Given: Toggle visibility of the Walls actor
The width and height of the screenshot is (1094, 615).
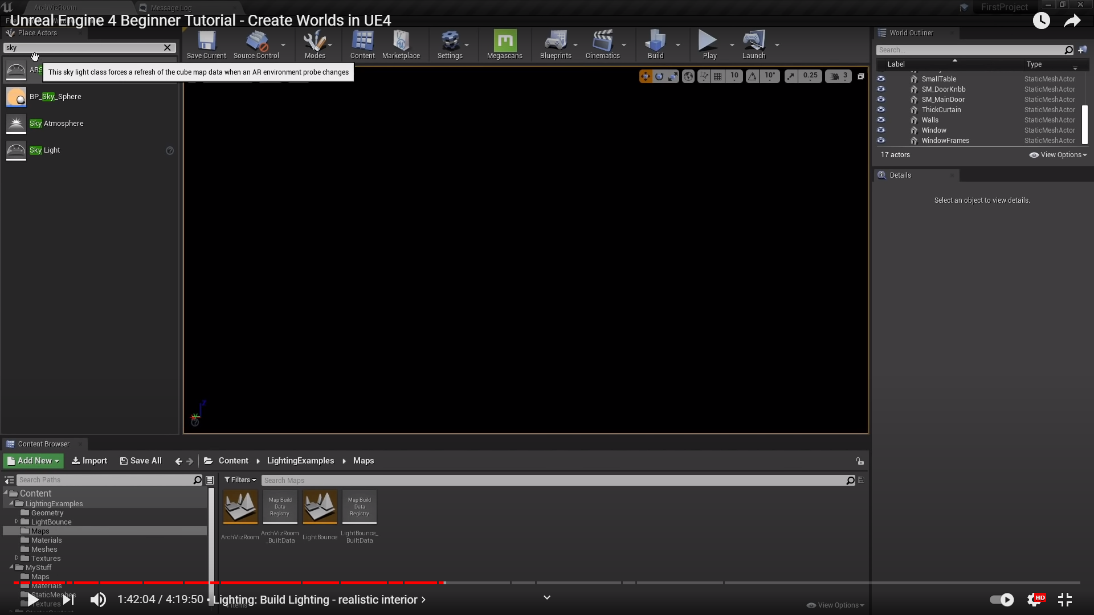Looking at the screenshot, I should point(881,120).
